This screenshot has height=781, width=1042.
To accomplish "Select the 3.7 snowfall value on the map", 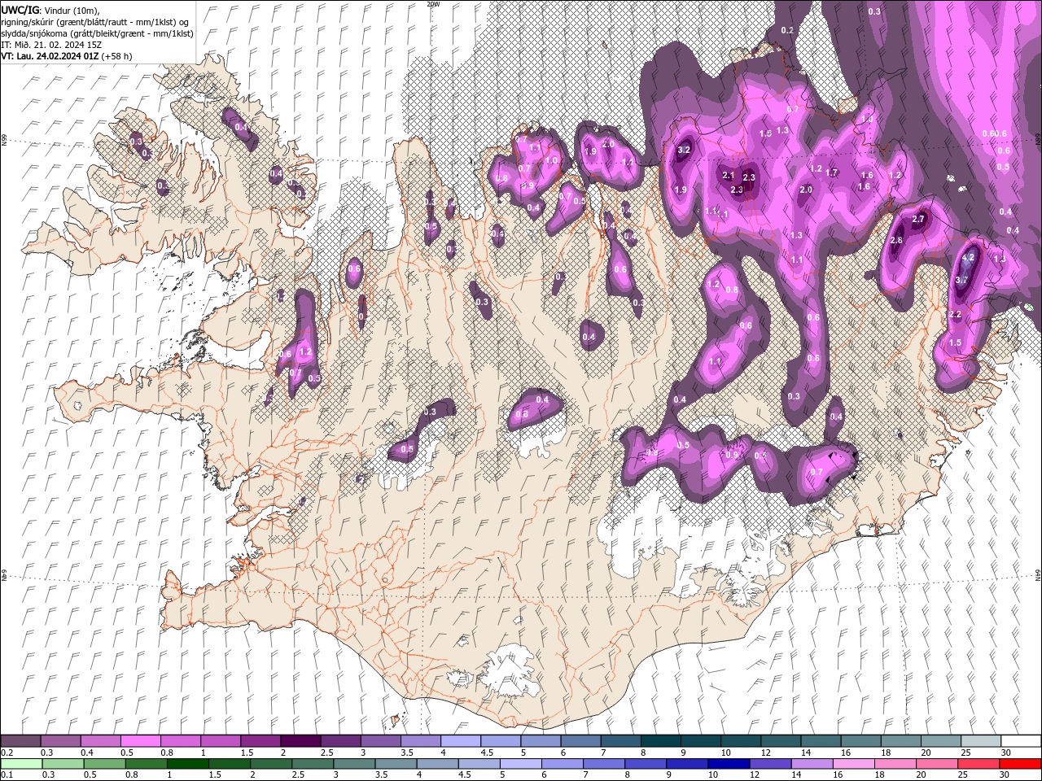I will click(x=961, y=280).
